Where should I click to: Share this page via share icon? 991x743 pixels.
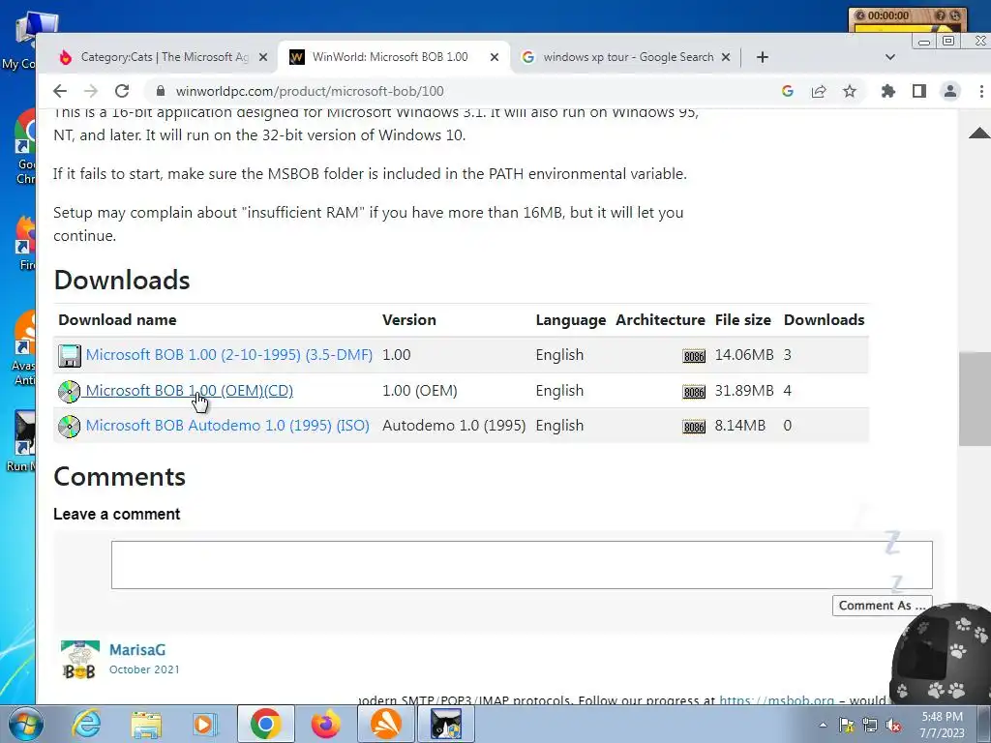[x=819, y=91]
